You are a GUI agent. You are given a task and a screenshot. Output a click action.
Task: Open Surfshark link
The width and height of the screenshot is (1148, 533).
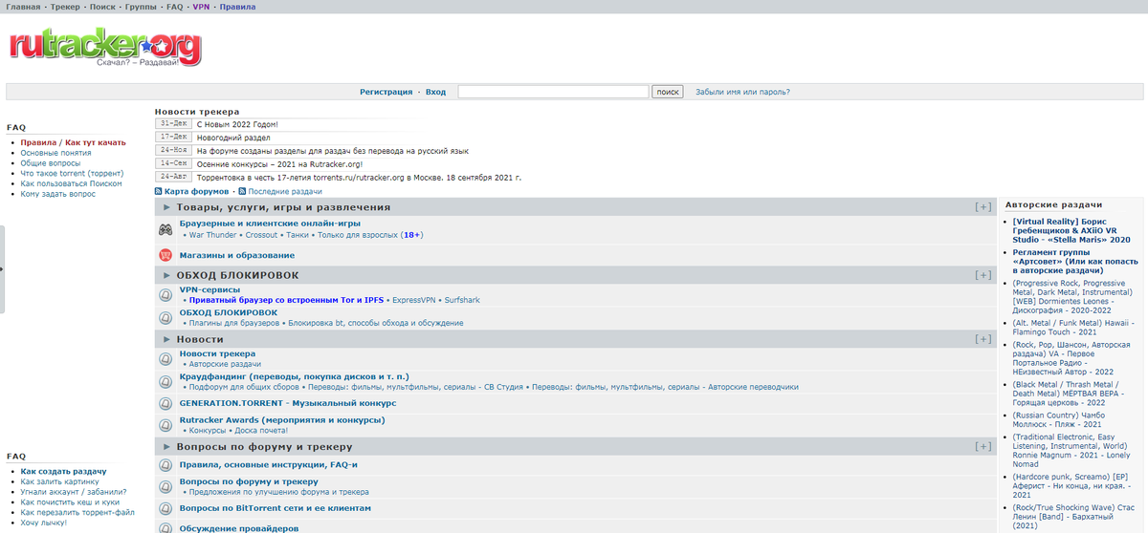click(x=462, y=300)
